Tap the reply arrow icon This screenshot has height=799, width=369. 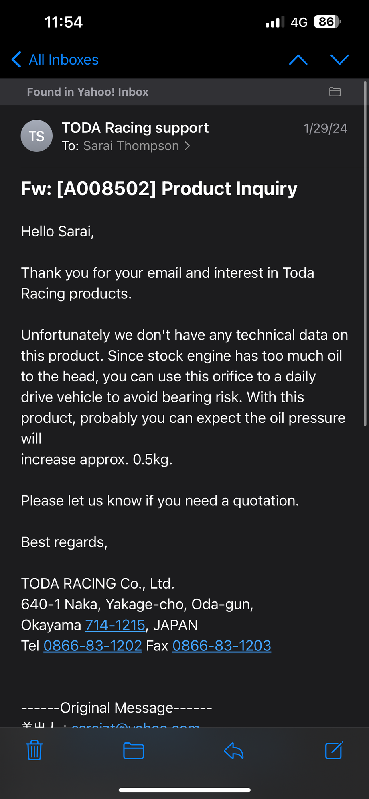tap(234, 750)
